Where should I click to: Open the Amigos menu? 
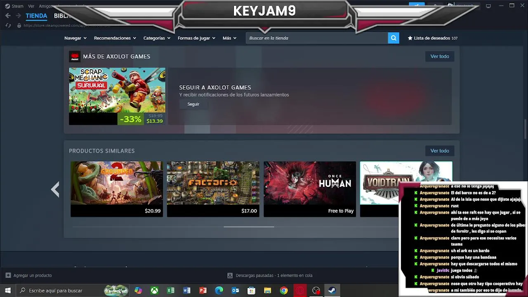pos(45,6)
